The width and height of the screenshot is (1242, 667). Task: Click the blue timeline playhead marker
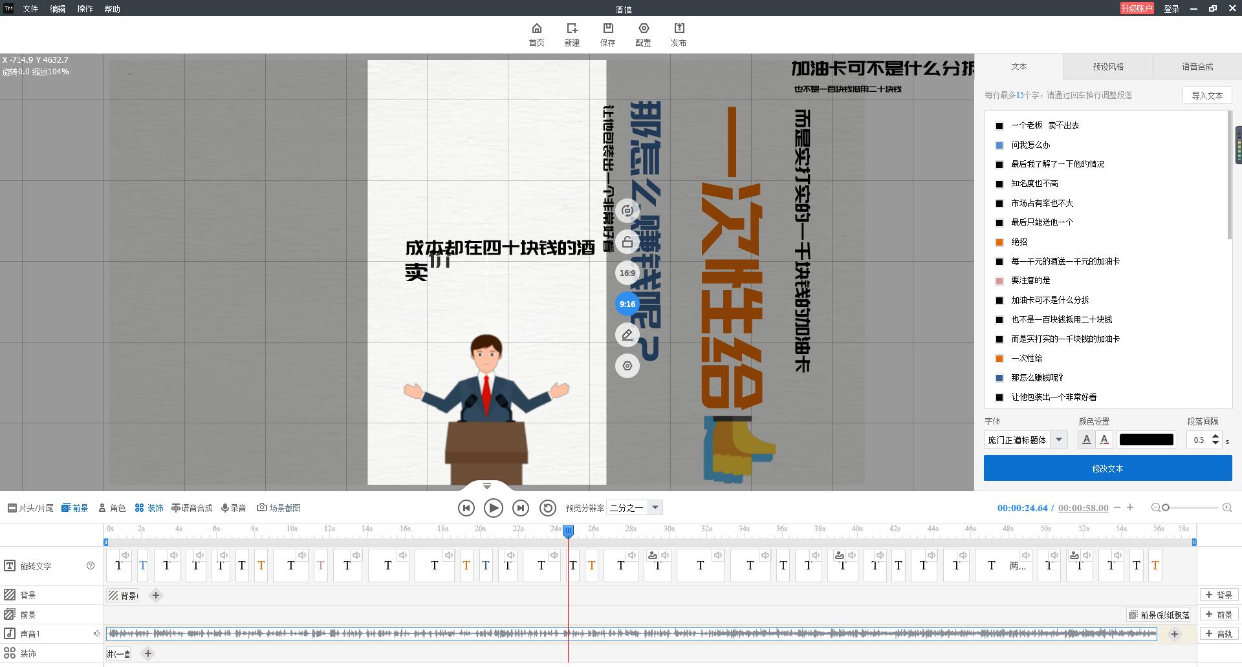click(568, 531)
